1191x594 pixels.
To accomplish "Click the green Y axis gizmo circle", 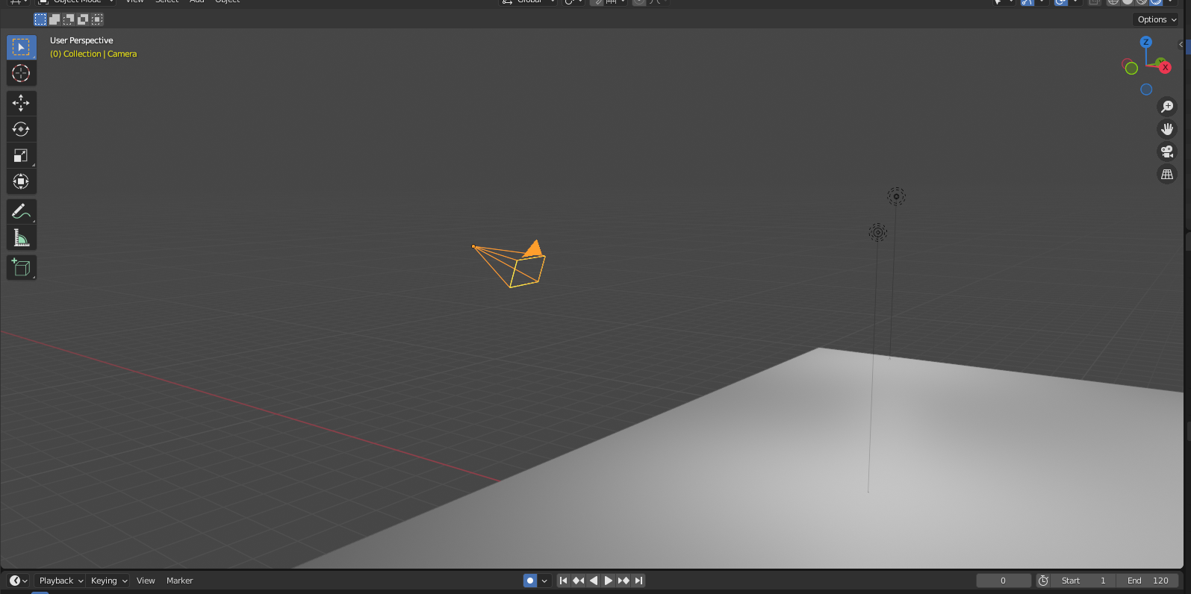I will 1131,69.
